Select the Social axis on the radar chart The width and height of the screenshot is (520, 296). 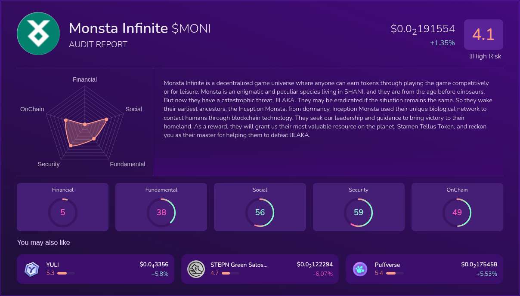[x=134, y=109]
